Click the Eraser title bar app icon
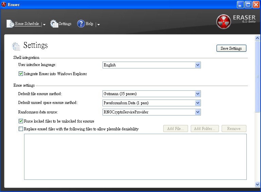 [x=3, y=4]
